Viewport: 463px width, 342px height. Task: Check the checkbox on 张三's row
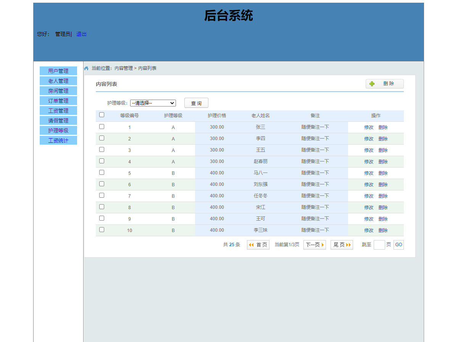coord(102,126)
